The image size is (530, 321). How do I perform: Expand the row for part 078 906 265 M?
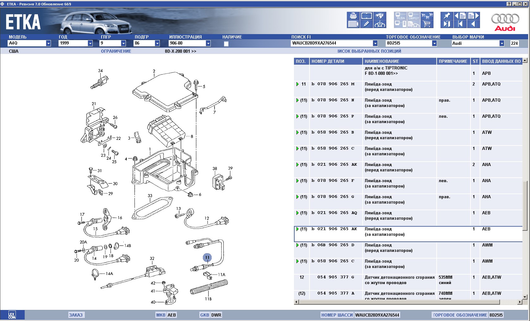[297, 84]
